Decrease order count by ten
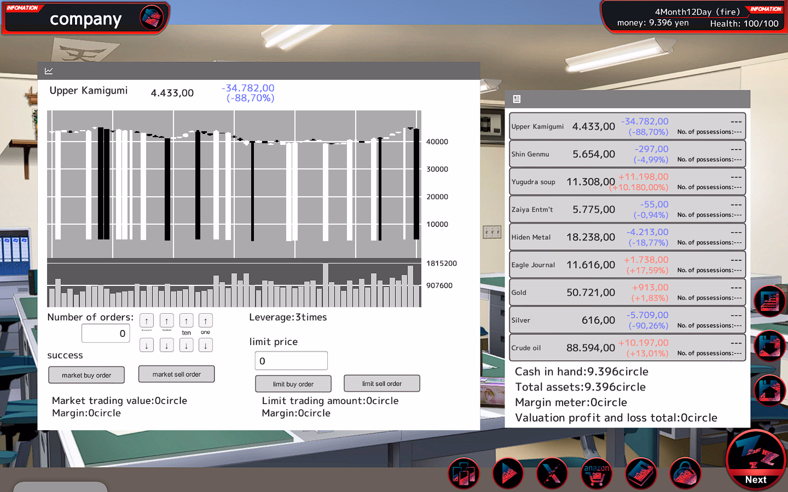The width and height of the screenshot is (788, 492). pos(186,345)
